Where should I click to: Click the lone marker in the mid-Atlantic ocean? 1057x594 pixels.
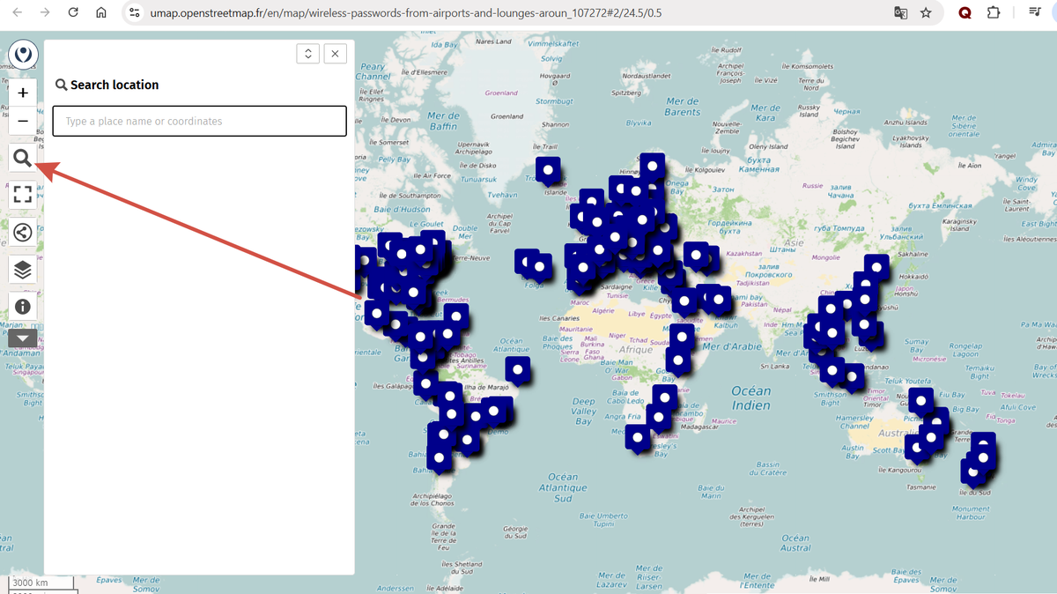point(518,369)
